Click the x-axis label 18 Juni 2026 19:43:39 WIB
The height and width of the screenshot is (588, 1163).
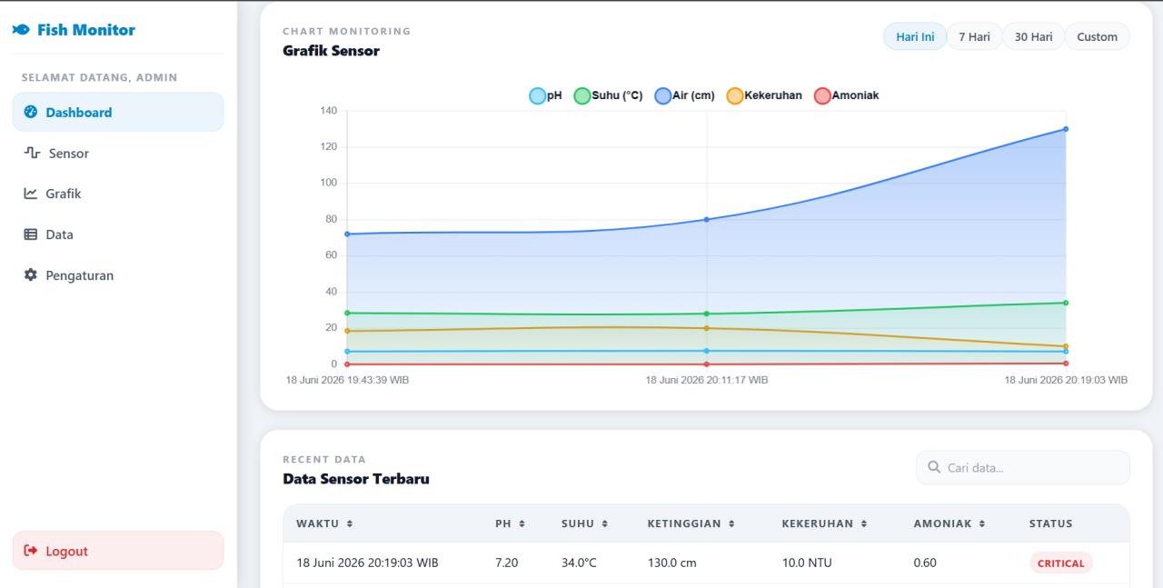tap(347, 380)
